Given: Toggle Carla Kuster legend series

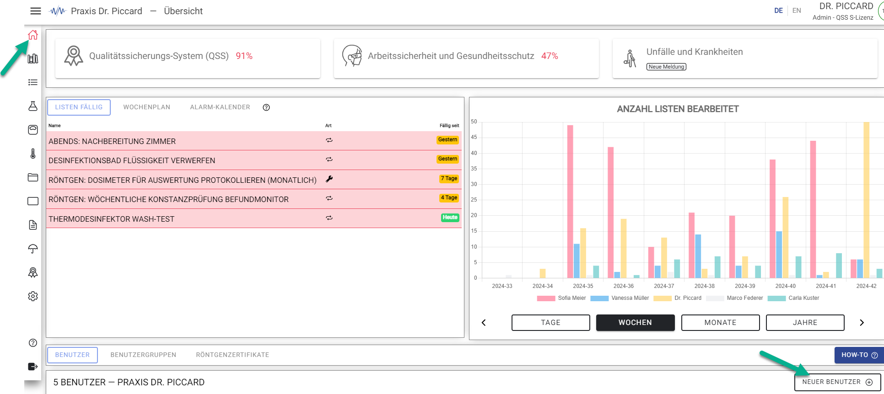Looking at the screenshot, I should click(x=793, y=298).
